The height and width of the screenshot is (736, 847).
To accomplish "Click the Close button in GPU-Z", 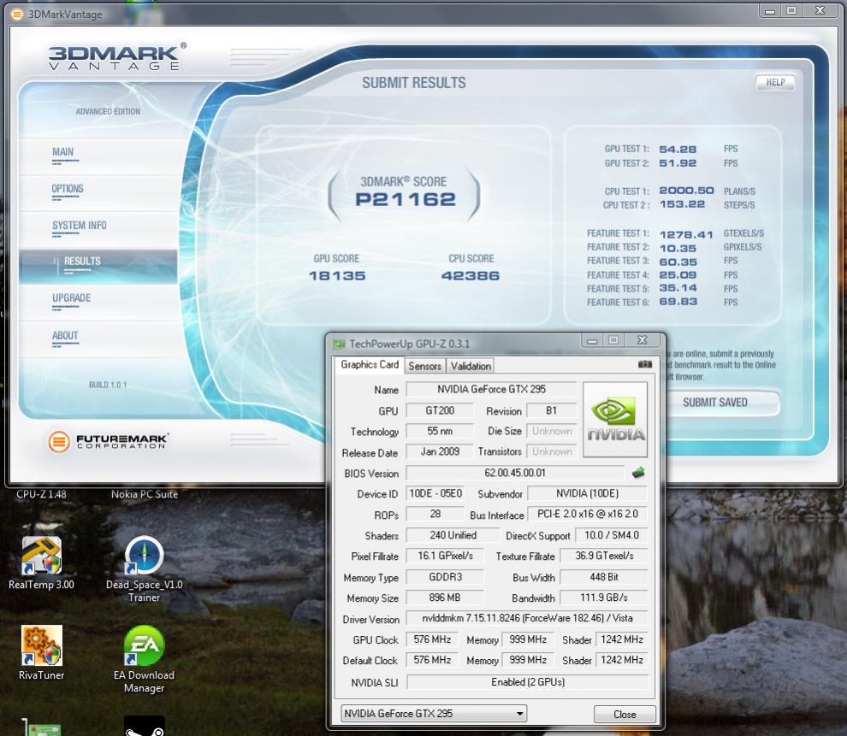I will coord(625,715).
